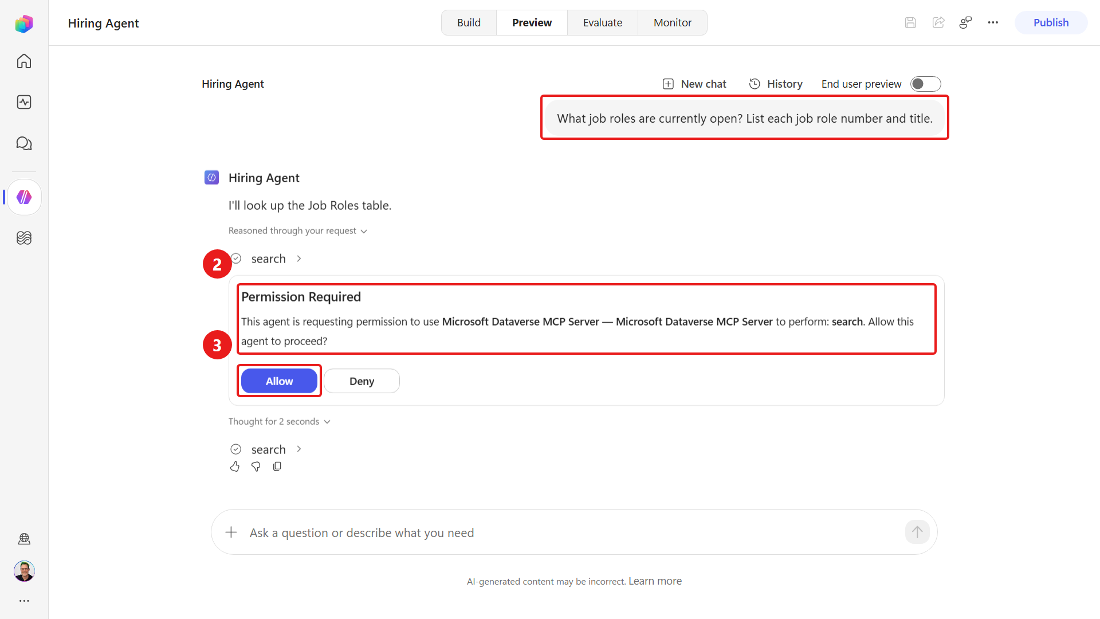Expand the search step below Thought

click(x=266, y=450)
